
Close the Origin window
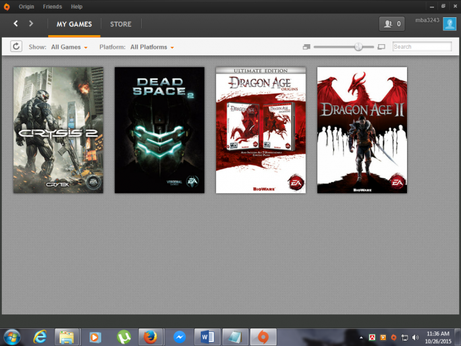point(455,7)
